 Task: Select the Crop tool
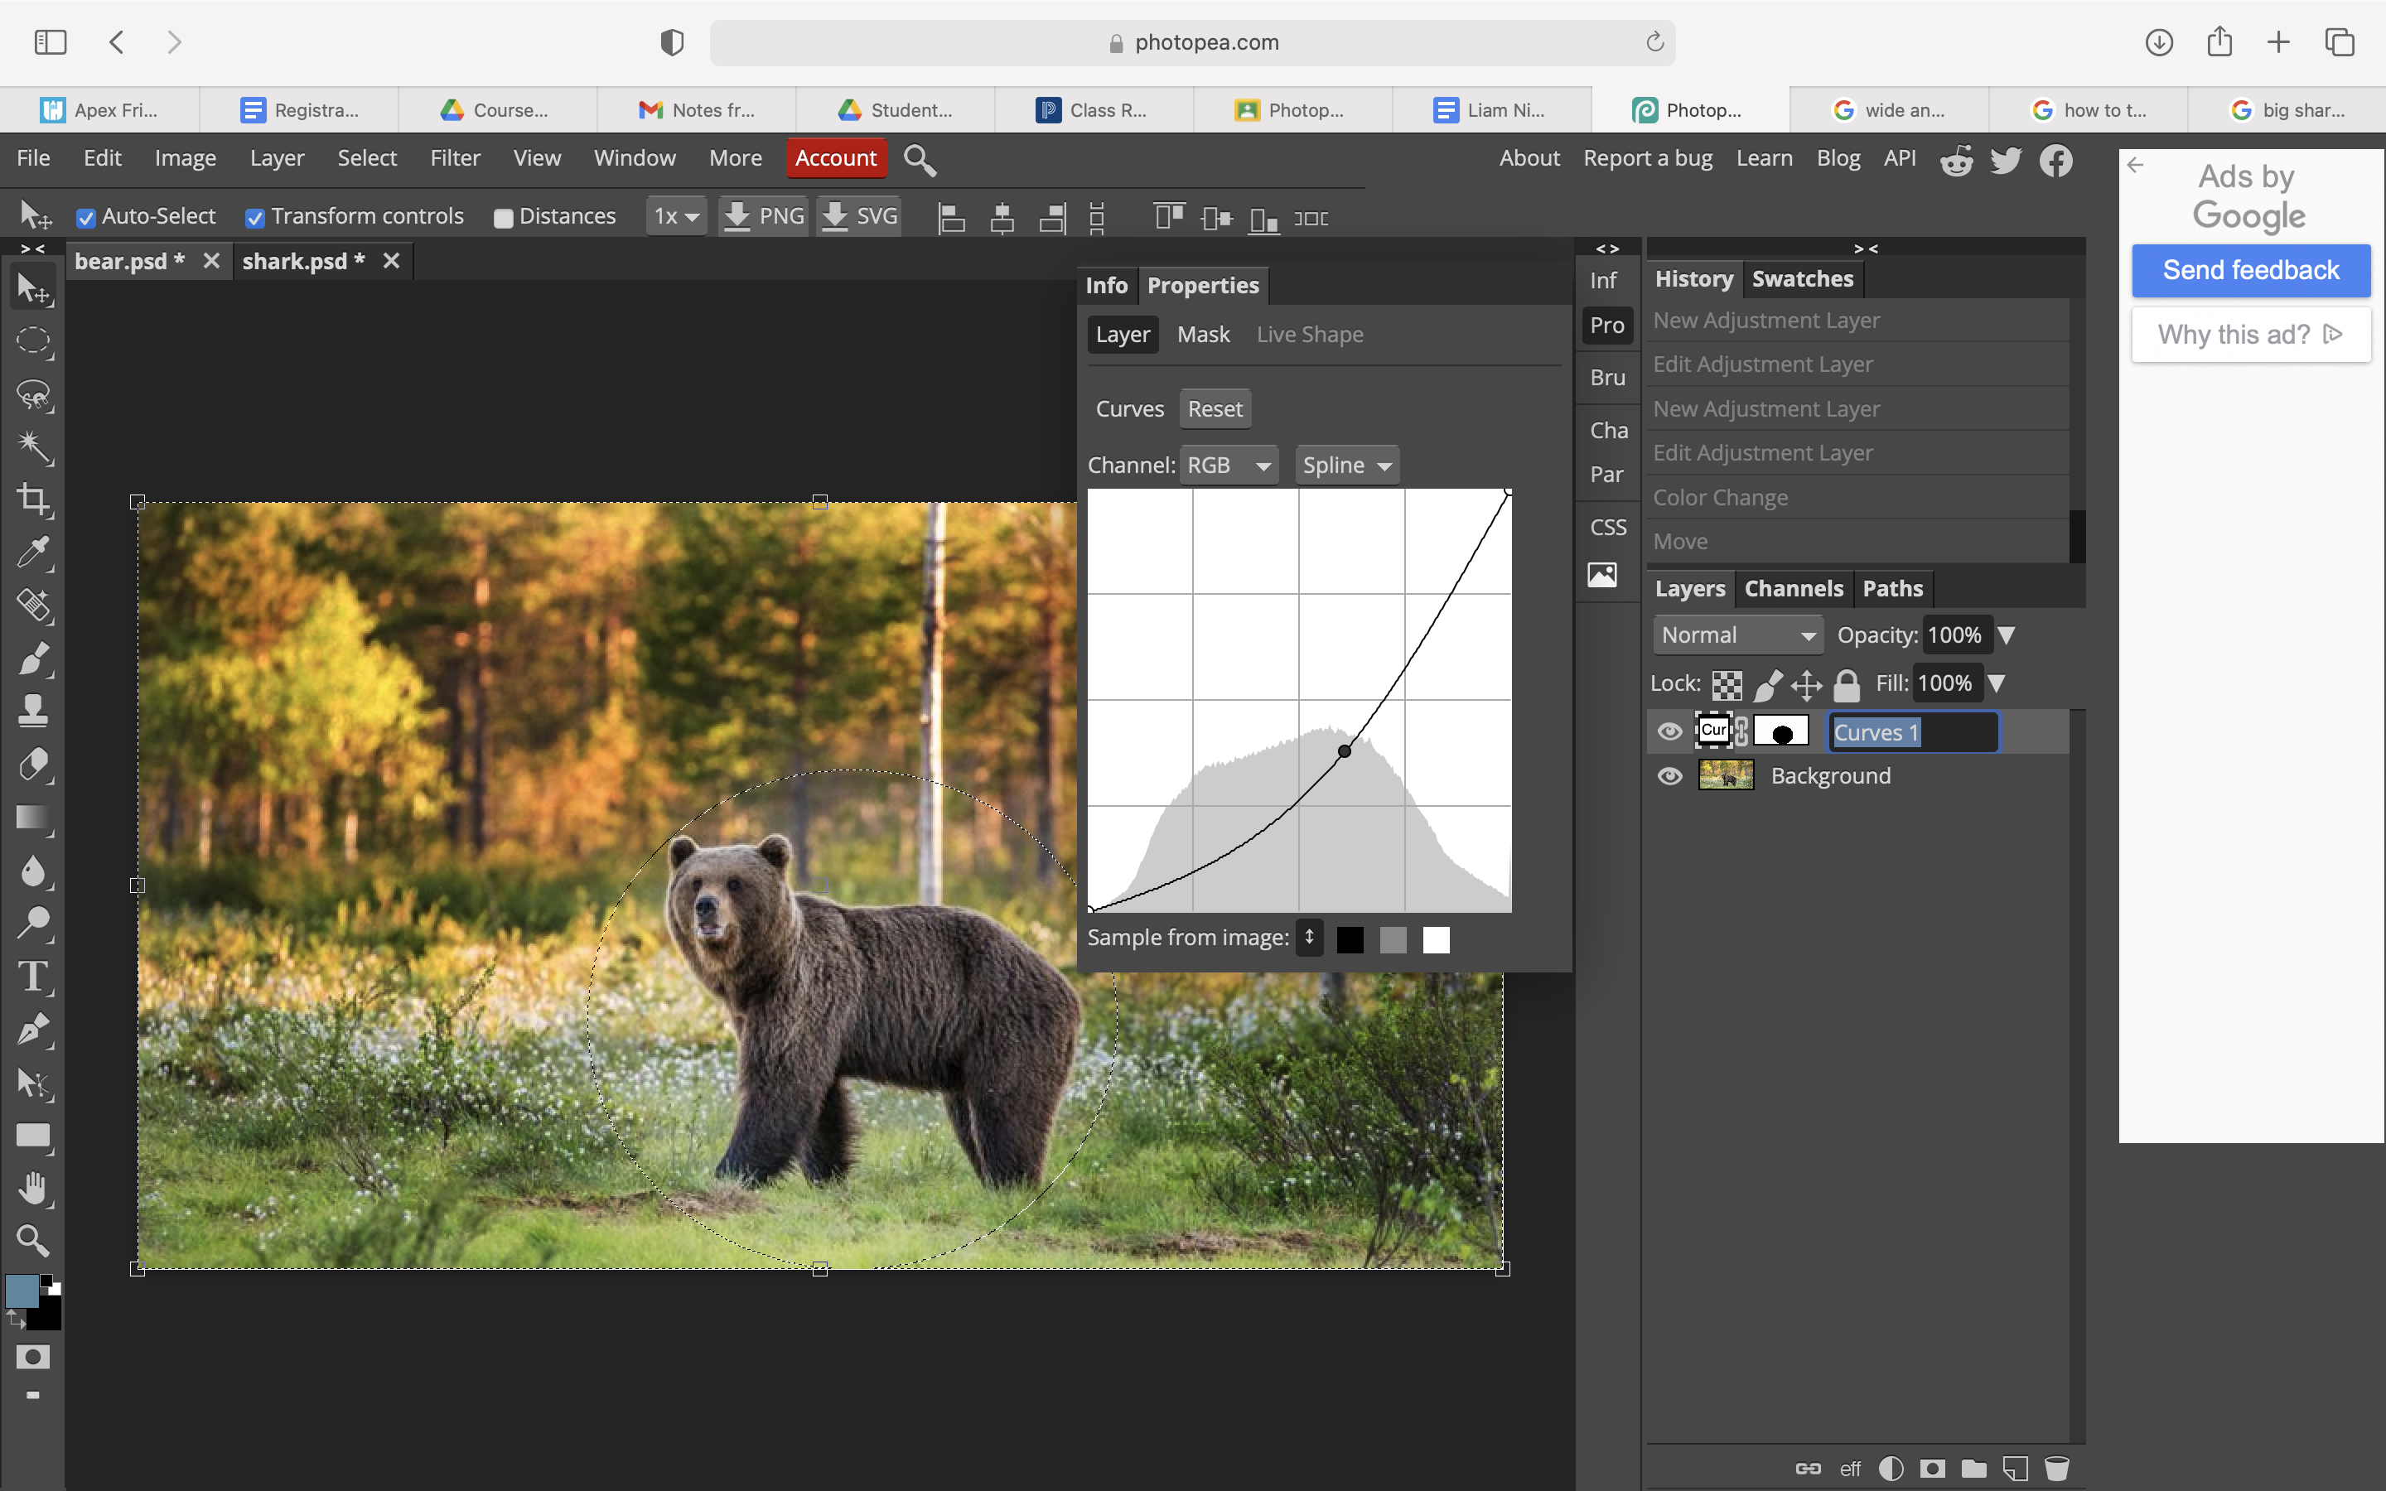(x=33, y=499)
